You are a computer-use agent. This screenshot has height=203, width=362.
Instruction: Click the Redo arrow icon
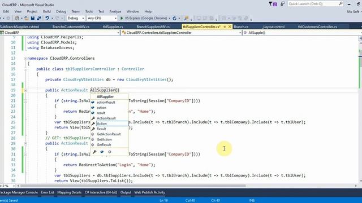[x=57, y=18]
